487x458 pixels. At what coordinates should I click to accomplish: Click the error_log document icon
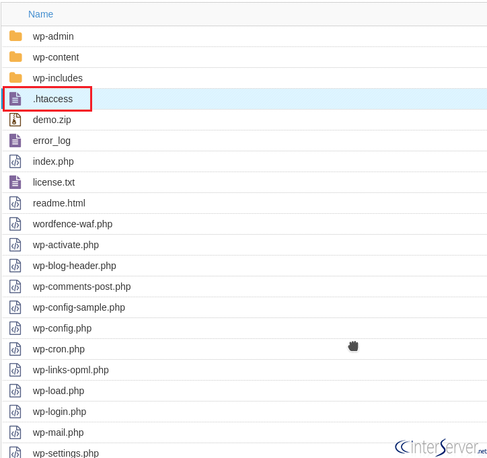[15, 141]
